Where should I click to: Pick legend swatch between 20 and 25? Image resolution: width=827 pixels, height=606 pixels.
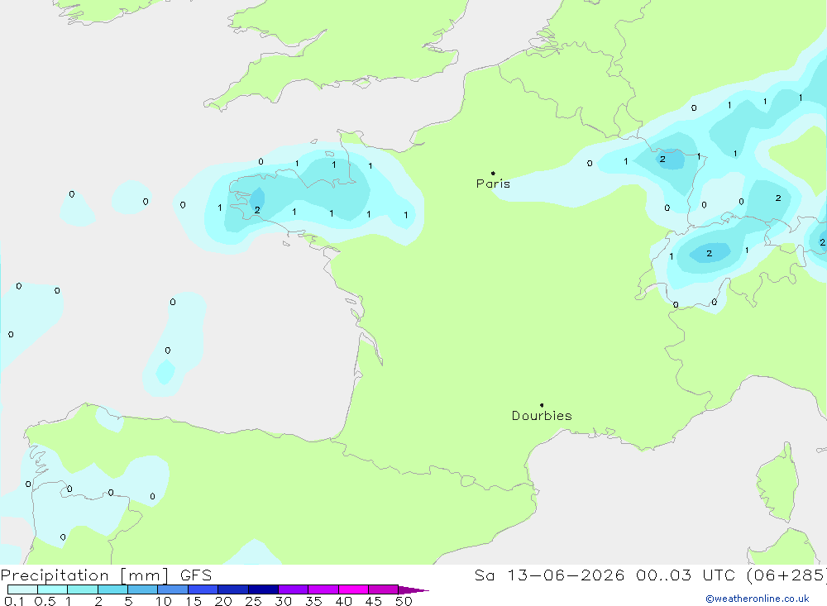click(x=232, y=589)
